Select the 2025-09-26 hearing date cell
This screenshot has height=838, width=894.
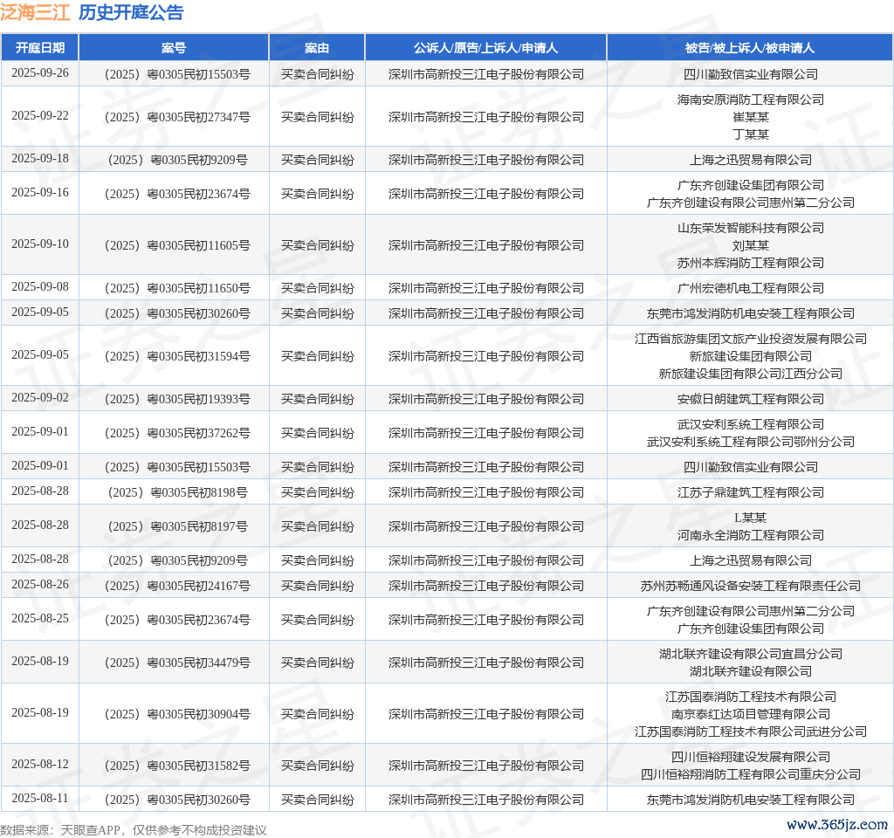point(39,73)
